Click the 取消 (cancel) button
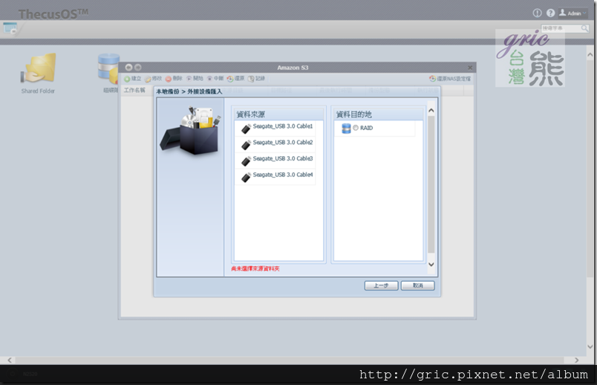The width and height of the screenshot is (597, 385). (x=417, y=285)
